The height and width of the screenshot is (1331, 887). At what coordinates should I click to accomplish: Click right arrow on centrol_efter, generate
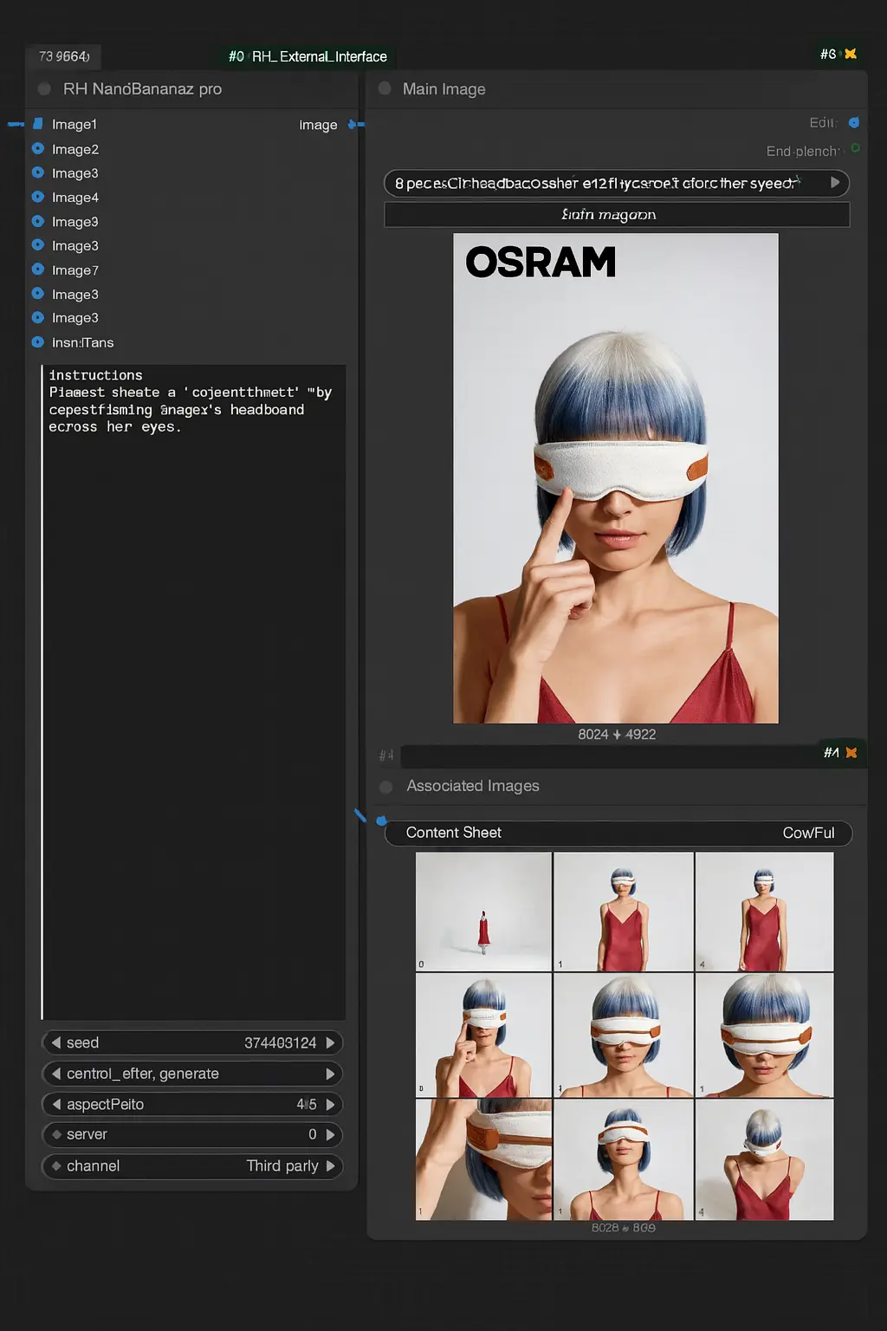tap(330, 1074)
